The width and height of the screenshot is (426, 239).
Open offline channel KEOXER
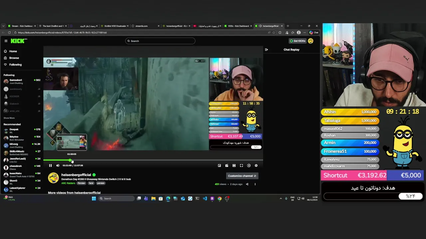22,96
